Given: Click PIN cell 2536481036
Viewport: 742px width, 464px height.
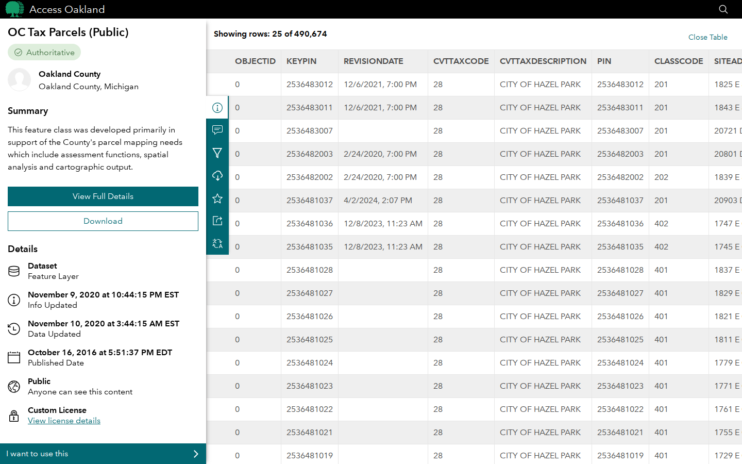Looking at the screenshot, I should tap(620, 224).
